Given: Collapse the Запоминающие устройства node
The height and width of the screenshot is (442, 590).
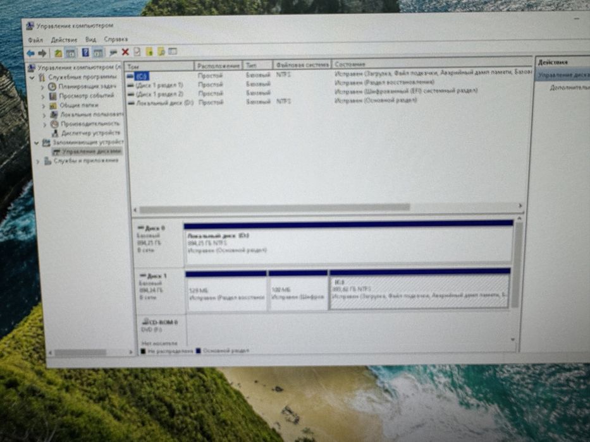Looking at the screenshot, I should click(37, 143).
